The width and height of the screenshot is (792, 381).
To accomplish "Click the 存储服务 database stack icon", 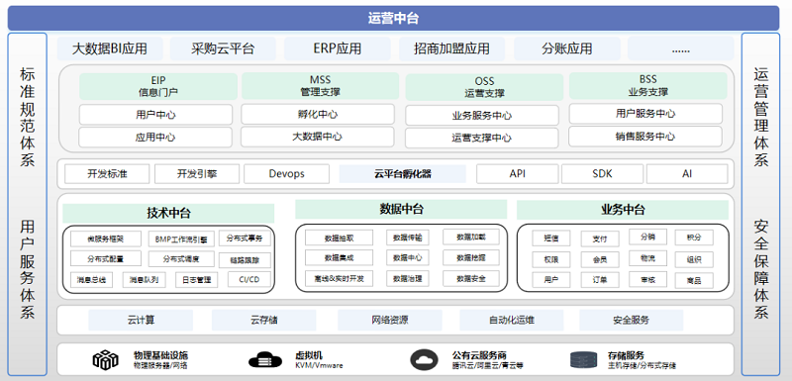I will [x=583, y=360].
